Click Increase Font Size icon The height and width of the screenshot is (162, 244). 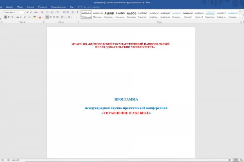27,12
